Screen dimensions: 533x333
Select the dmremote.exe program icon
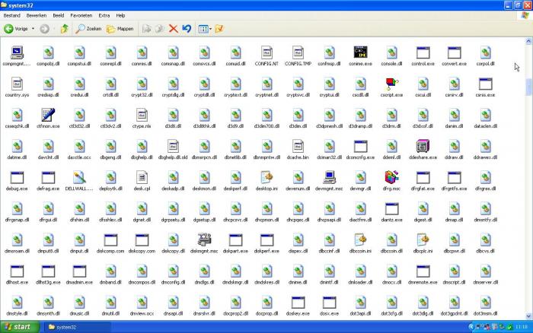click(x=423, y=271)
